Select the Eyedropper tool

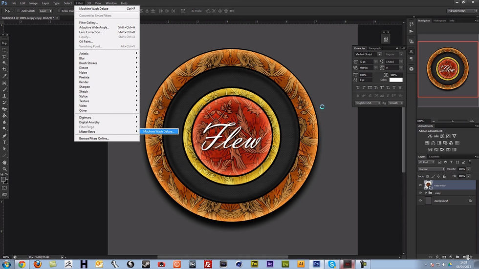4,76
